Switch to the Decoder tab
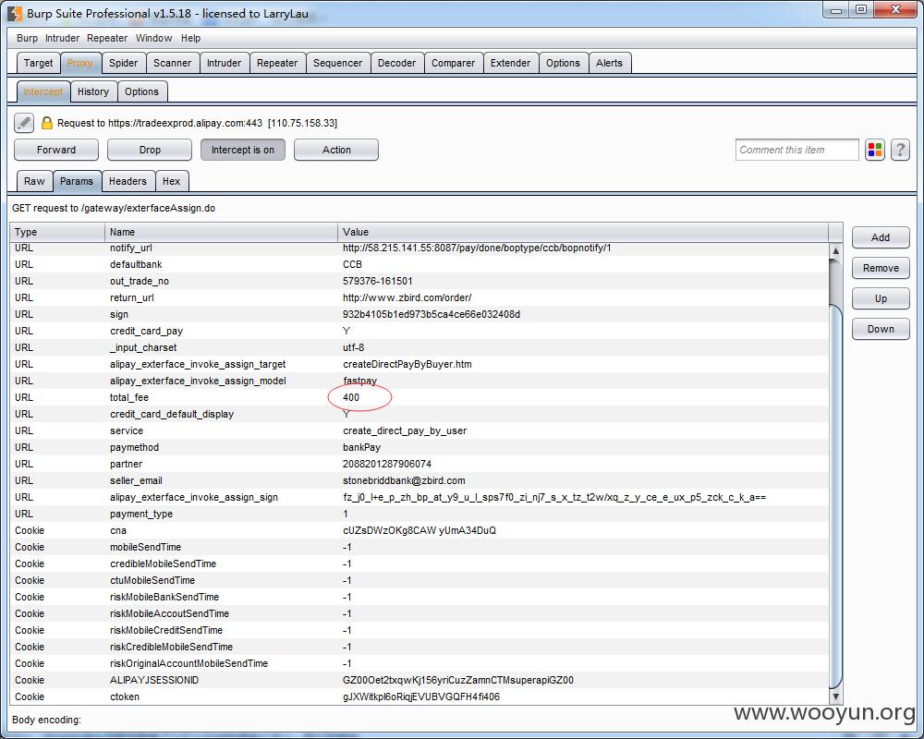This screenshot has width=924, height=739. point(396,63)
